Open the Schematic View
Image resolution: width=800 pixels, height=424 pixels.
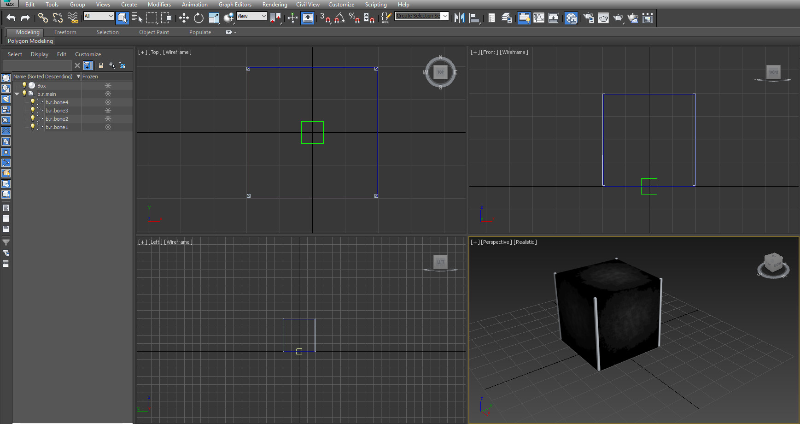554,18
